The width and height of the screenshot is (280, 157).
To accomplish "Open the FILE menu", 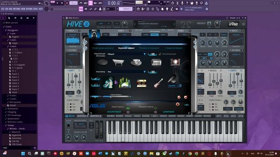I will point(3,9).
